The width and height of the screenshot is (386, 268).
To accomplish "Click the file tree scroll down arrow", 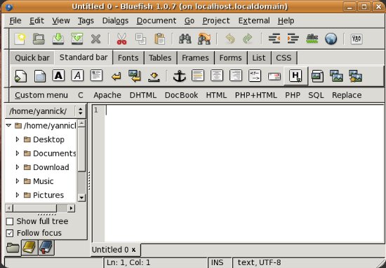I will click(81, 197).
